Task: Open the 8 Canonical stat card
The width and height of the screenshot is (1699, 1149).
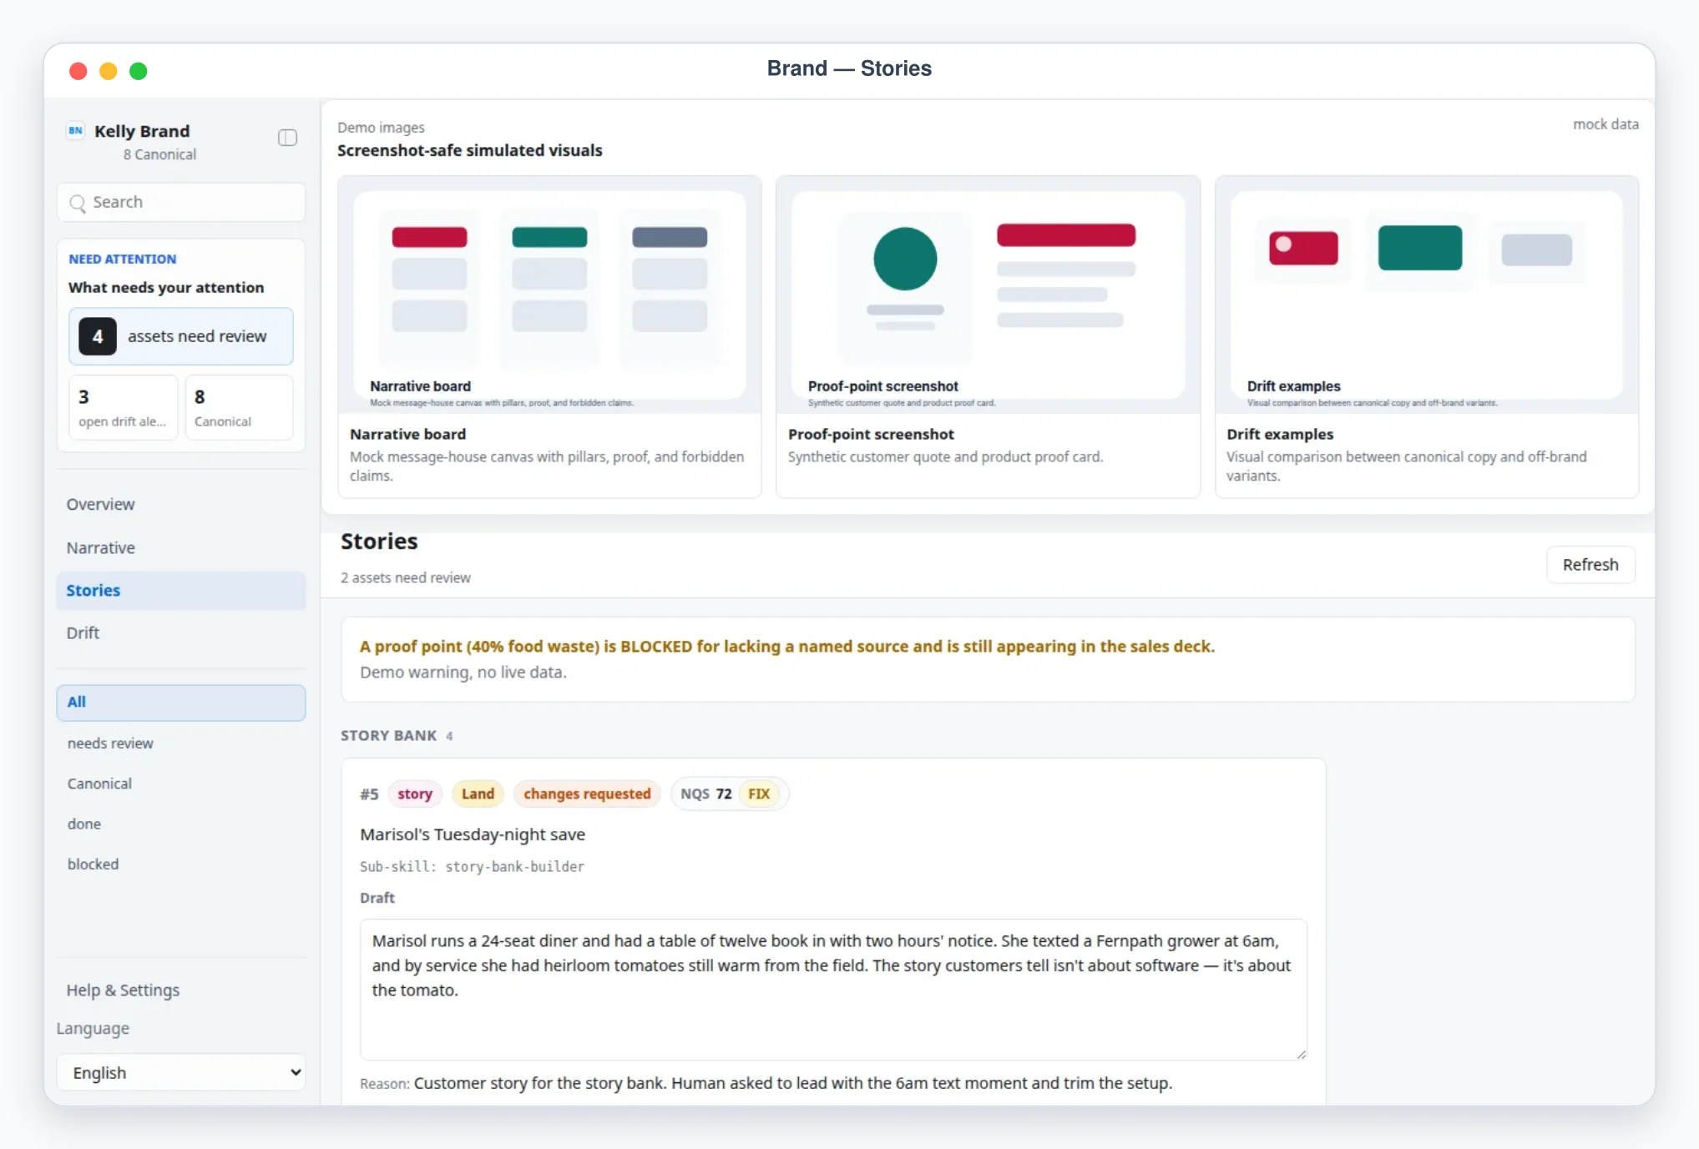Action: (239, 407)
